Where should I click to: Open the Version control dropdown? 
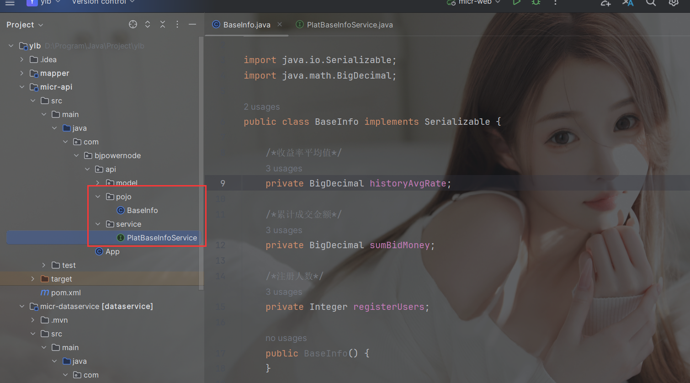click(x=103, y=2)
